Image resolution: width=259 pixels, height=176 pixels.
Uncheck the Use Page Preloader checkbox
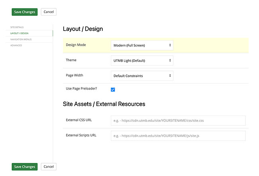[113, 90]
